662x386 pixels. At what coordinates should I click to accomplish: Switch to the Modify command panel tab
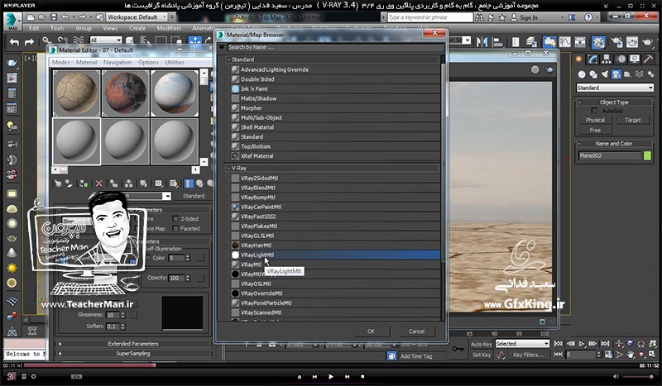[x=592, y=59]
